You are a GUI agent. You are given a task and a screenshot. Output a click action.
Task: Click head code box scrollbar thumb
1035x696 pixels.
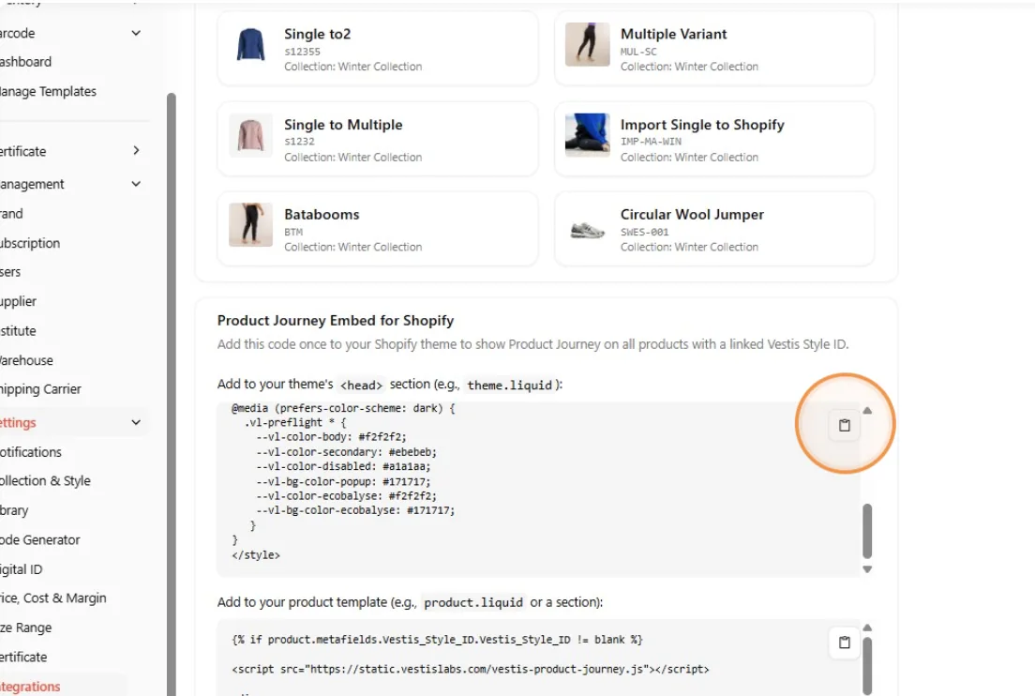[x=867, y=531]
